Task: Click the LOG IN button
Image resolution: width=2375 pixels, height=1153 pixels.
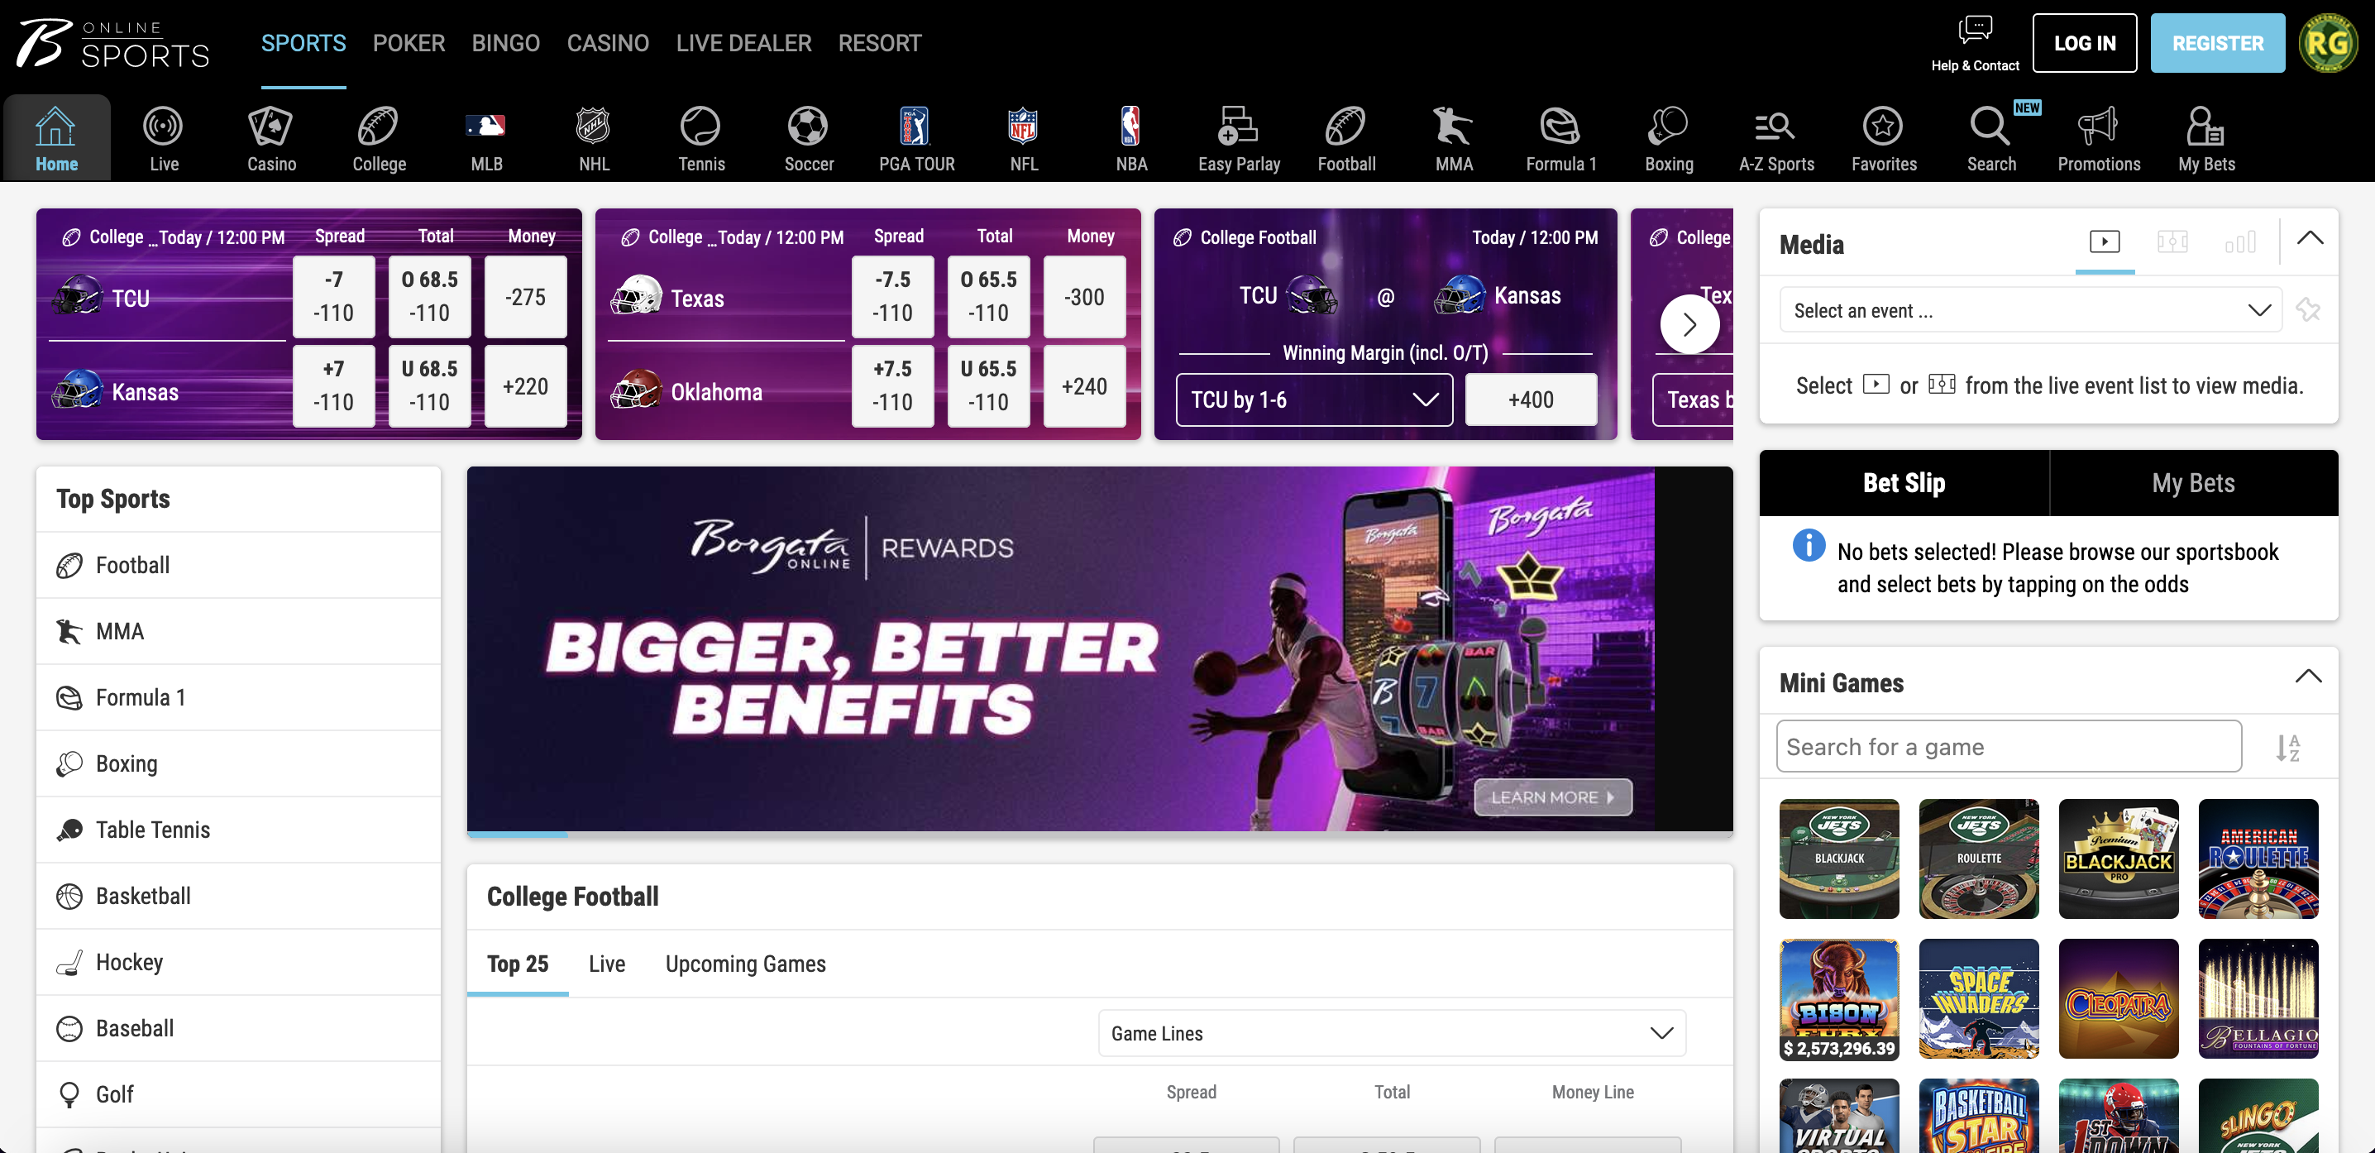Action: 2084,42
